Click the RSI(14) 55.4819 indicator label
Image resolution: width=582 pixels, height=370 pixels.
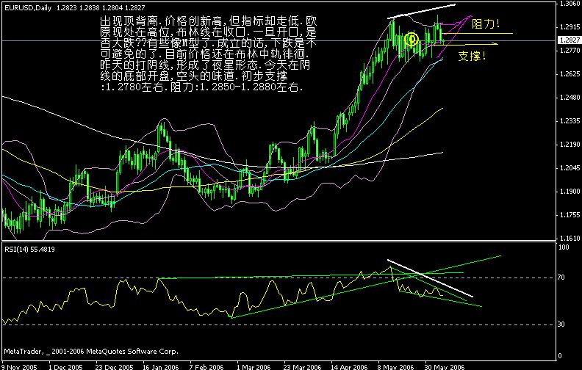pos(29,249)
